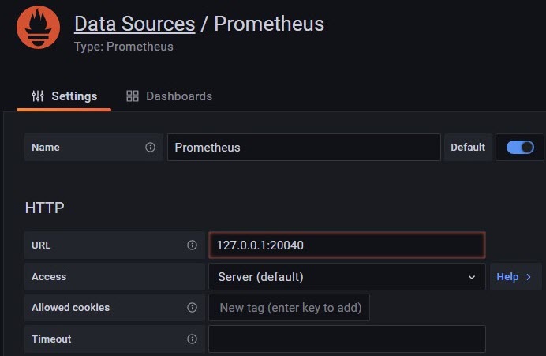The image size is (546, 356).
Task: Click info icon next to Name
Action: tap(150, 148)
